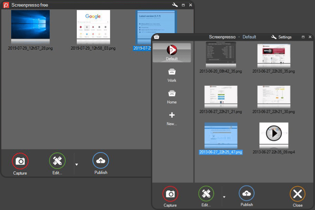Select the Default workspace tab
This screenshot has height=210, width=315.
tap(171, 52)
